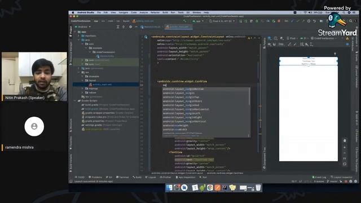Toggle view options eye icon in design toolbar

pos(270,44)
